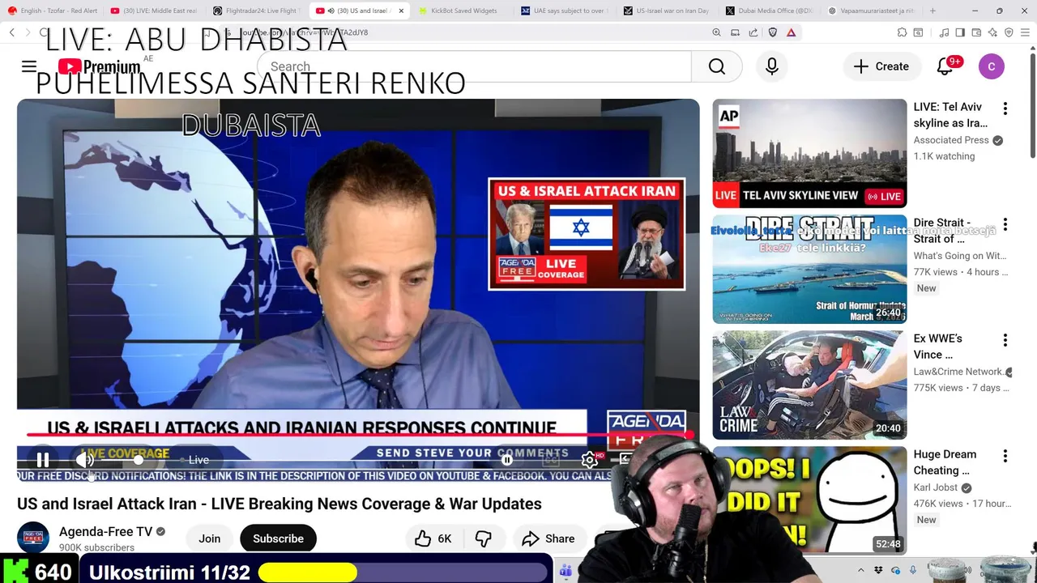Subscribe to Agenda-Free TV

[278, 538]
